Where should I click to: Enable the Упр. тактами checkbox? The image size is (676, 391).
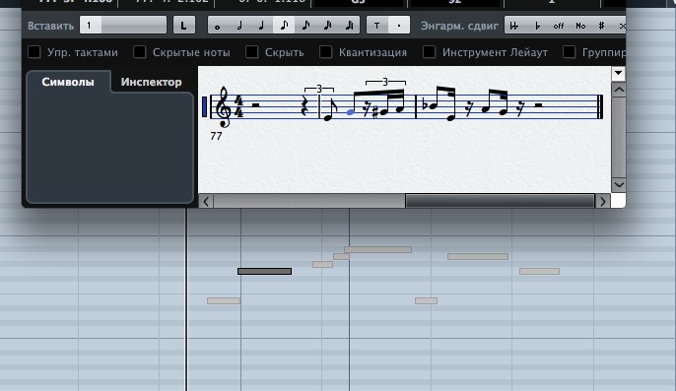(x=34, y=52)
